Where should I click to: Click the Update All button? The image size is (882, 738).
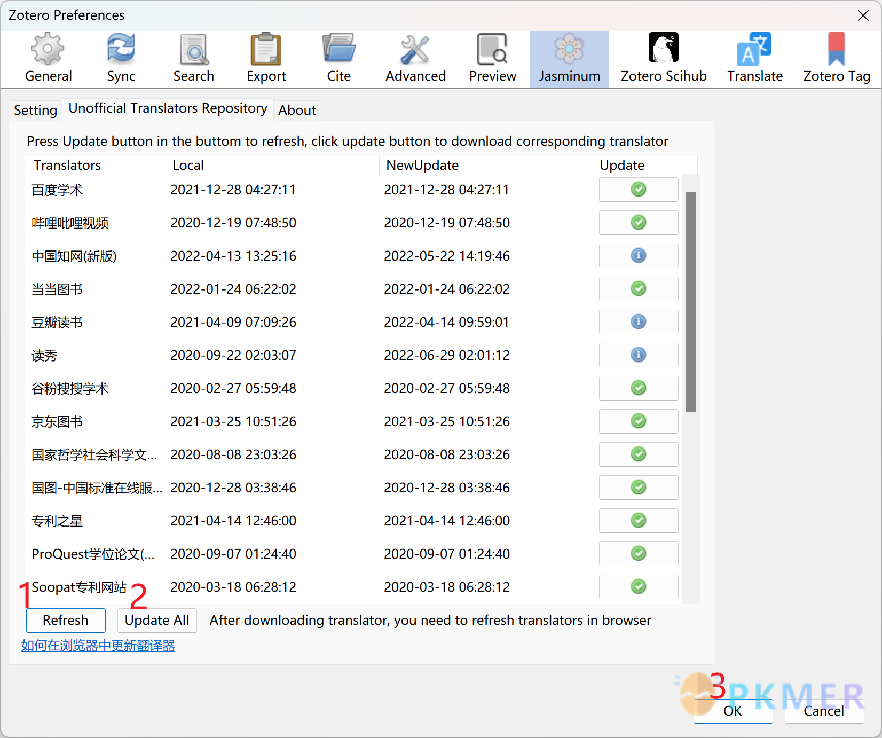click(157, 621)
